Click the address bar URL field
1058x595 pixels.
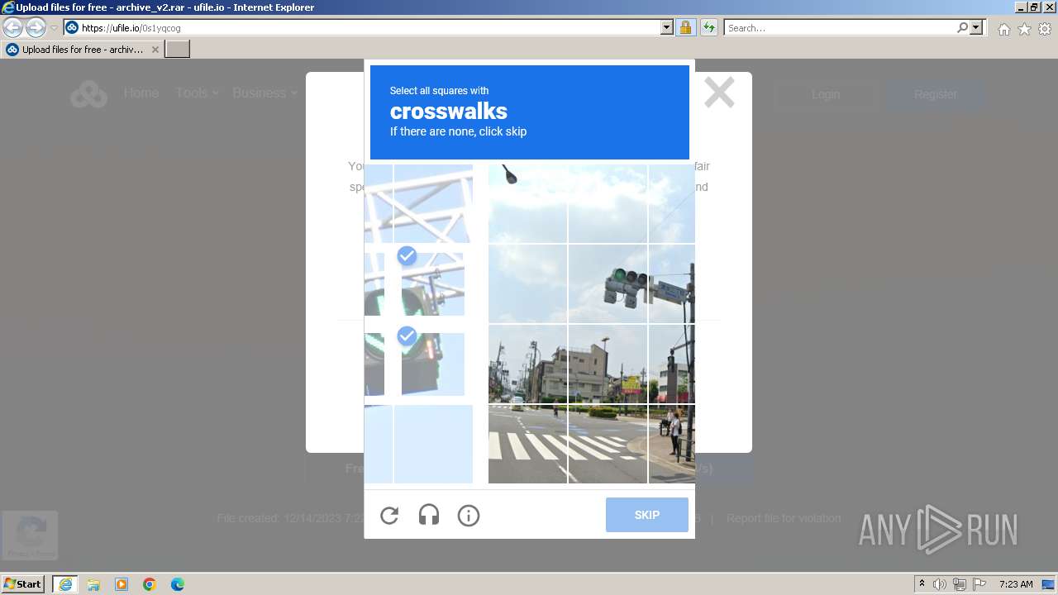tap(368, 28)
